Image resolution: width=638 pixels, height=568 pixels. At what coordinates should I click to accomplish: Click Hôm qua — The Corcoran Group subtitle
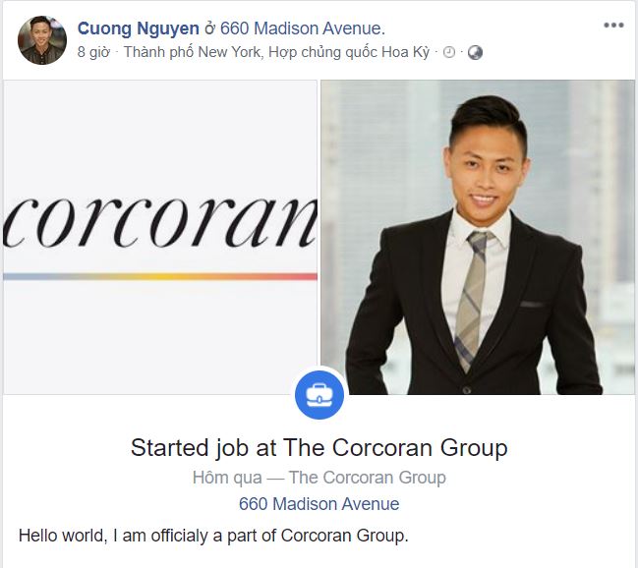(x=319, y=478)
